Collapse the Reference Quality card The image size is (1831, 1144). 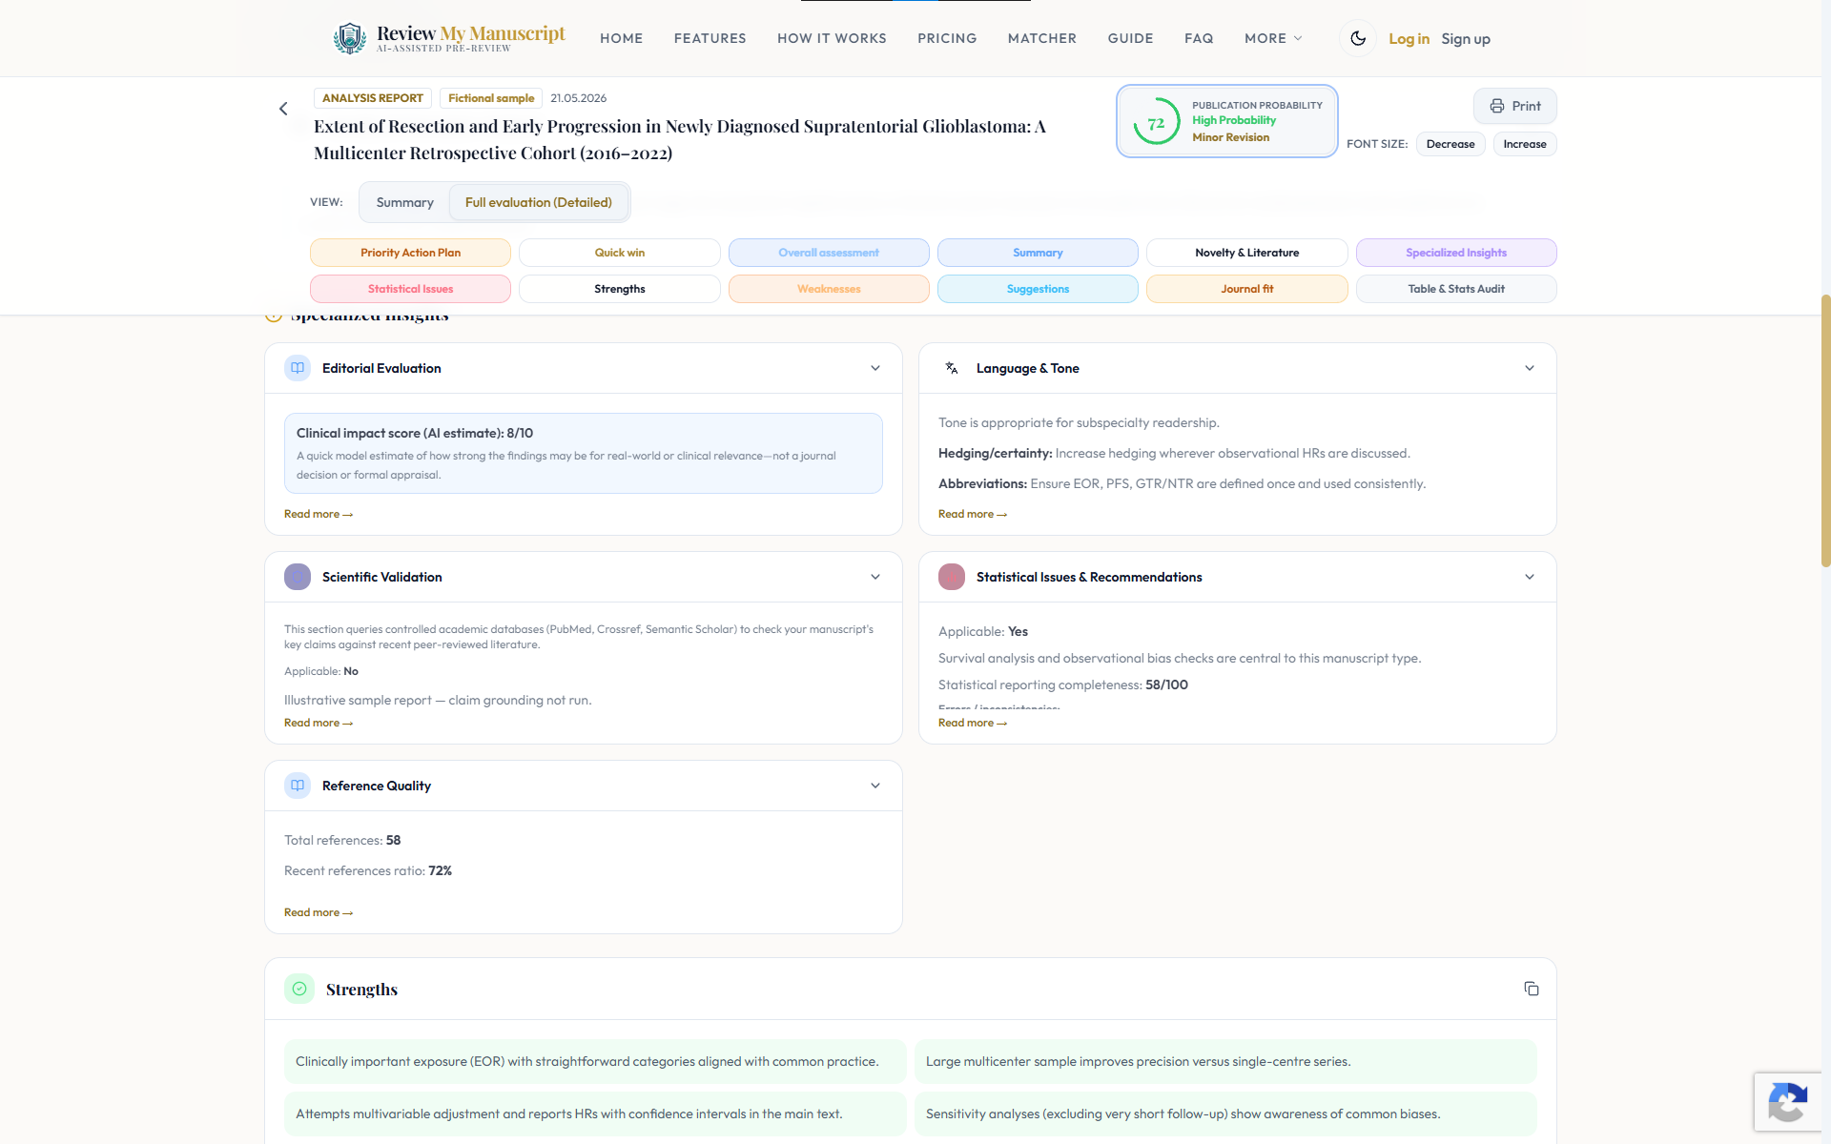(875, 786)
